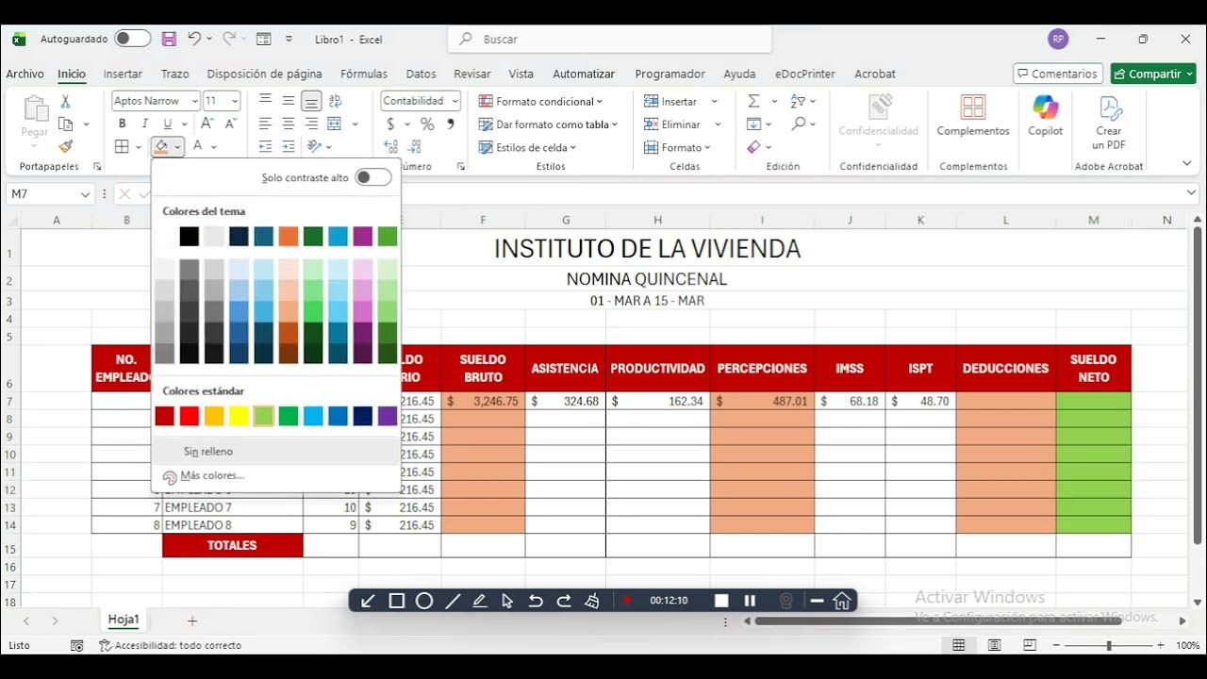
Task: Expand Formato condicional dropdown
Action: (599, 101)
